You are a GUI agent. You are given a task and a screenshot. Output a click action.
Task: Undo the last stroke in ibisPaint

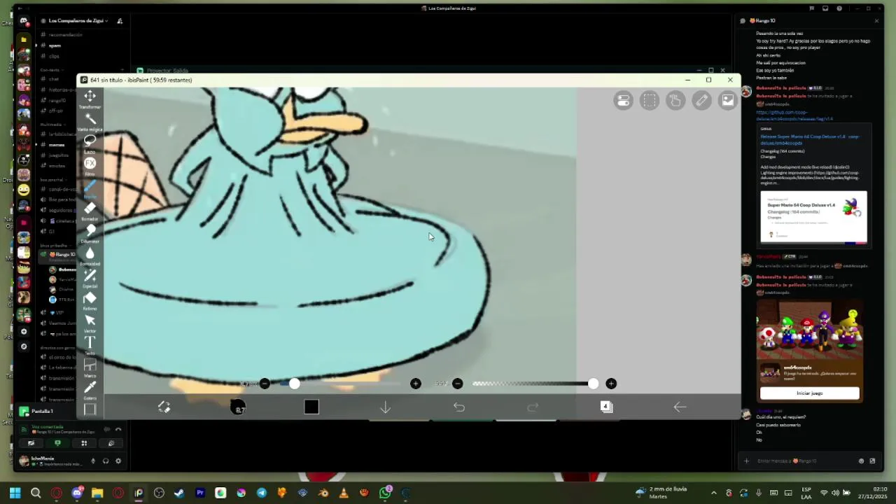pyautogui.click(x=459, y=407)
